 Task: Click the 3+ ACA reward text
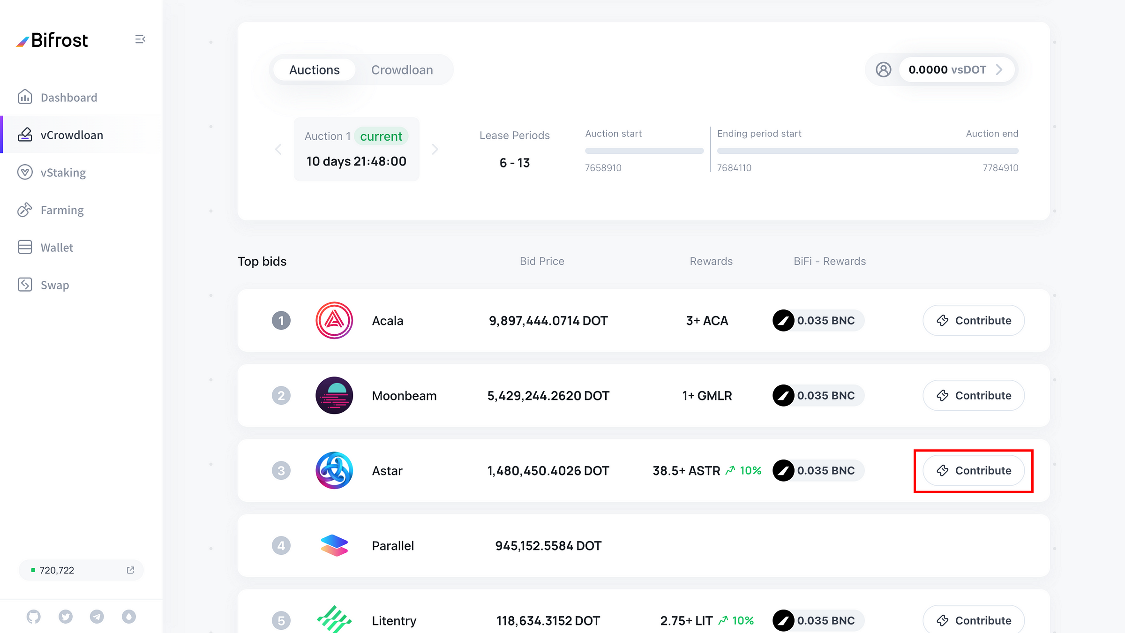pyautogui.click(x=707, y=320)
